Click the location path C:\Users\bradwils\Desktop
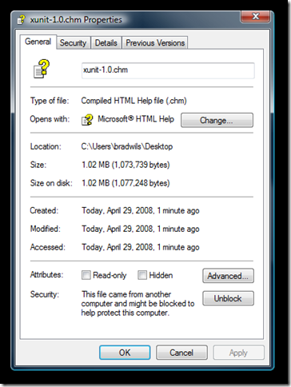This screenshot has width=291, height=387. [x=127, y=146]
